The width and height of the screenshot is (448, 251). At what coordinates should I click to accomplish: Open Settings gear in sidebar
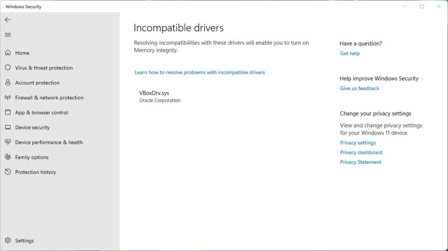tap(8, 241)
